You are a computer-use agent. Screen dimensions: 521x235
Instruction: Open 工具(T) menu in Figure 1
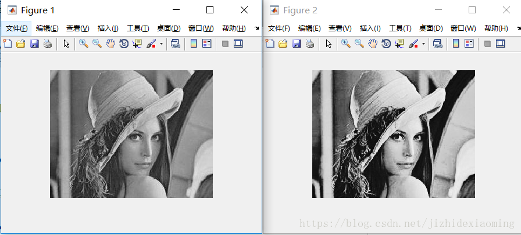(138, 28)
